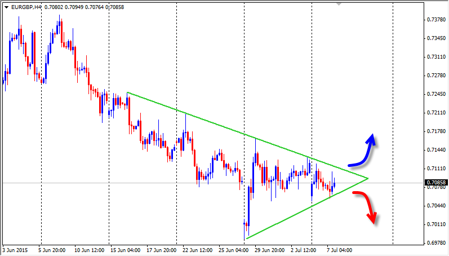449x256 pixels.
Task: Click the 0.73450 price axis label
Action: pyautogui.click(x=437, y=38)
